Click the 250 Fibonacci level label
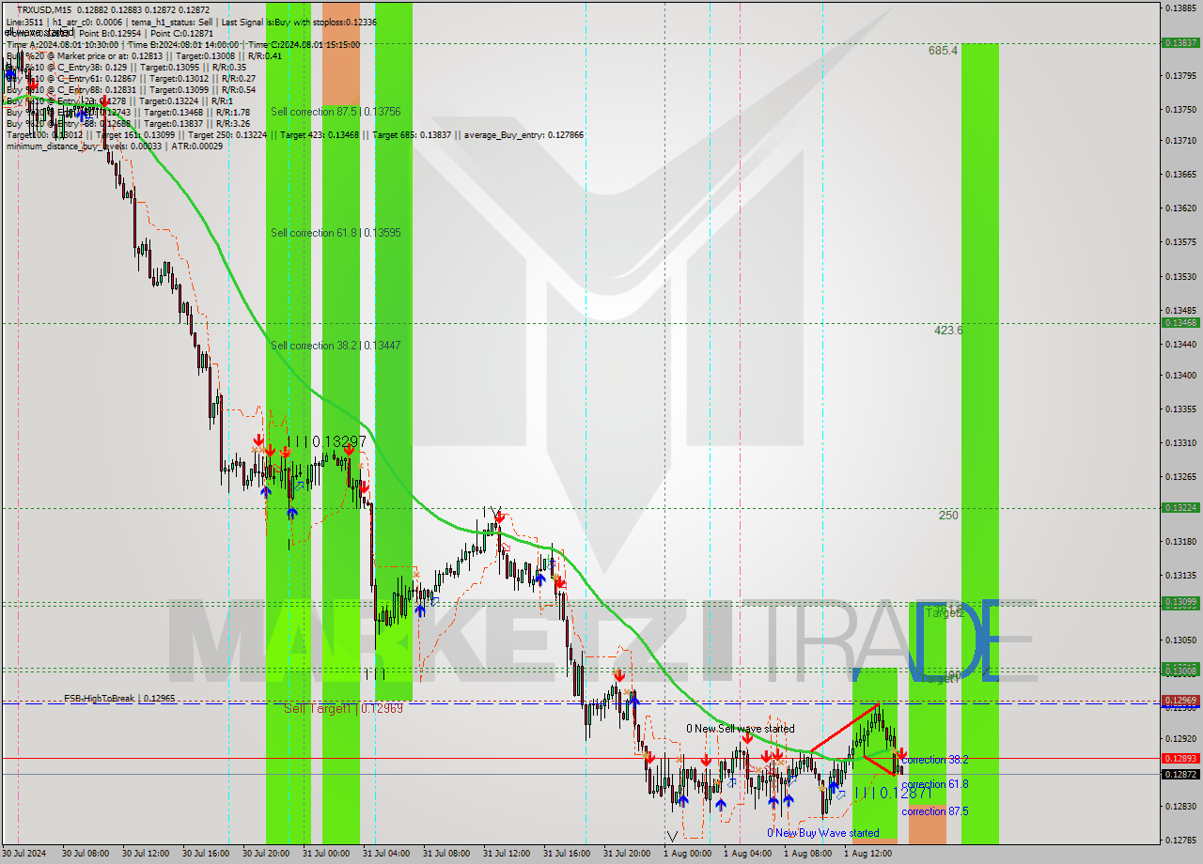 point(948,516)
